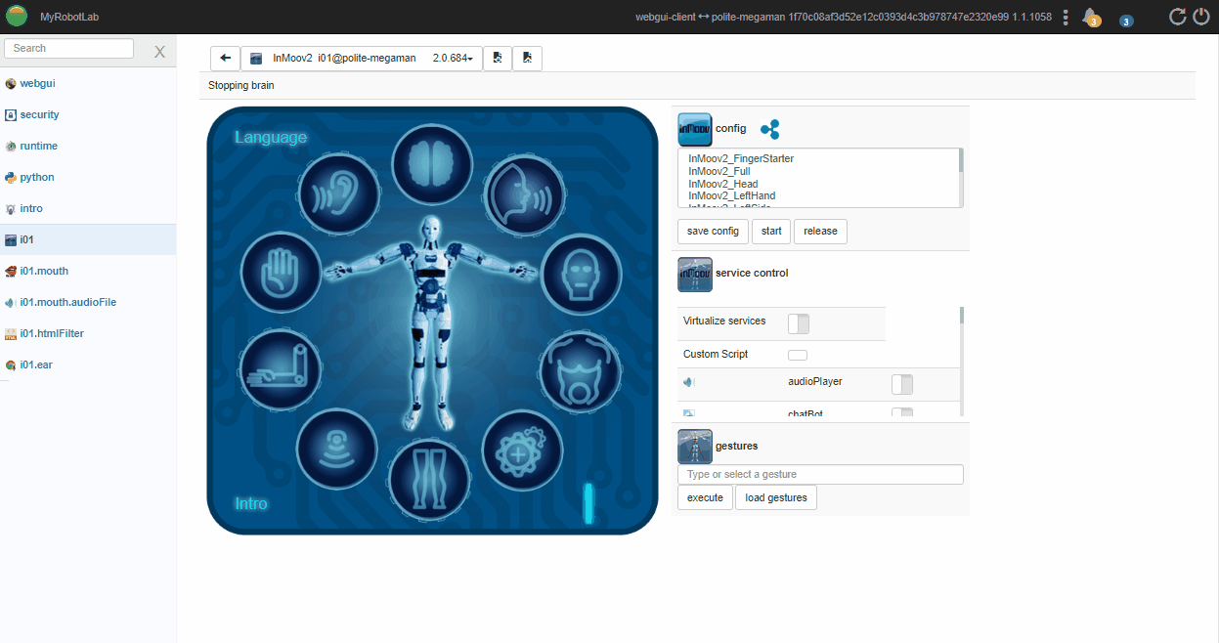Click the restart refresh icon in header
The height and width of the screenshot is (643, 1219).
[1177, 17]
